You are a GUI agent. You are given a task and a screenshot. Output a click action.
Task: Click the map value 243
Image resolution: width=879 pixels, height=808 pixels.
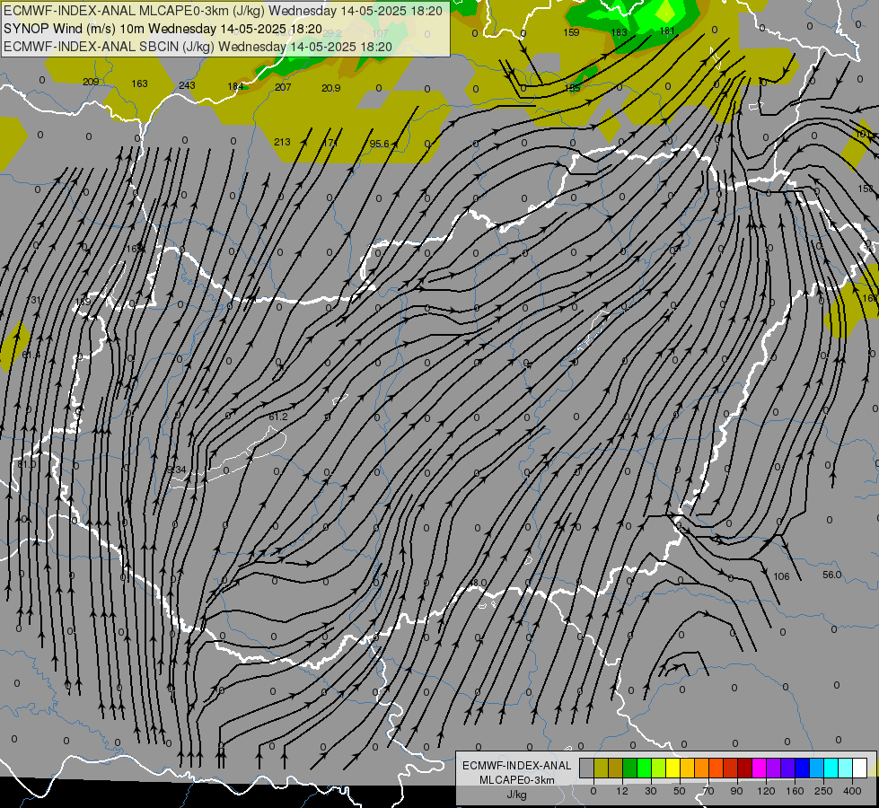[187, 85]
